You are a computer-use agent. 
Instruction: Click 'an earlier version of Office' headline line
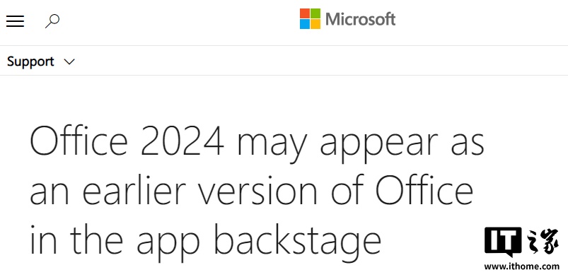click(251, 191)
